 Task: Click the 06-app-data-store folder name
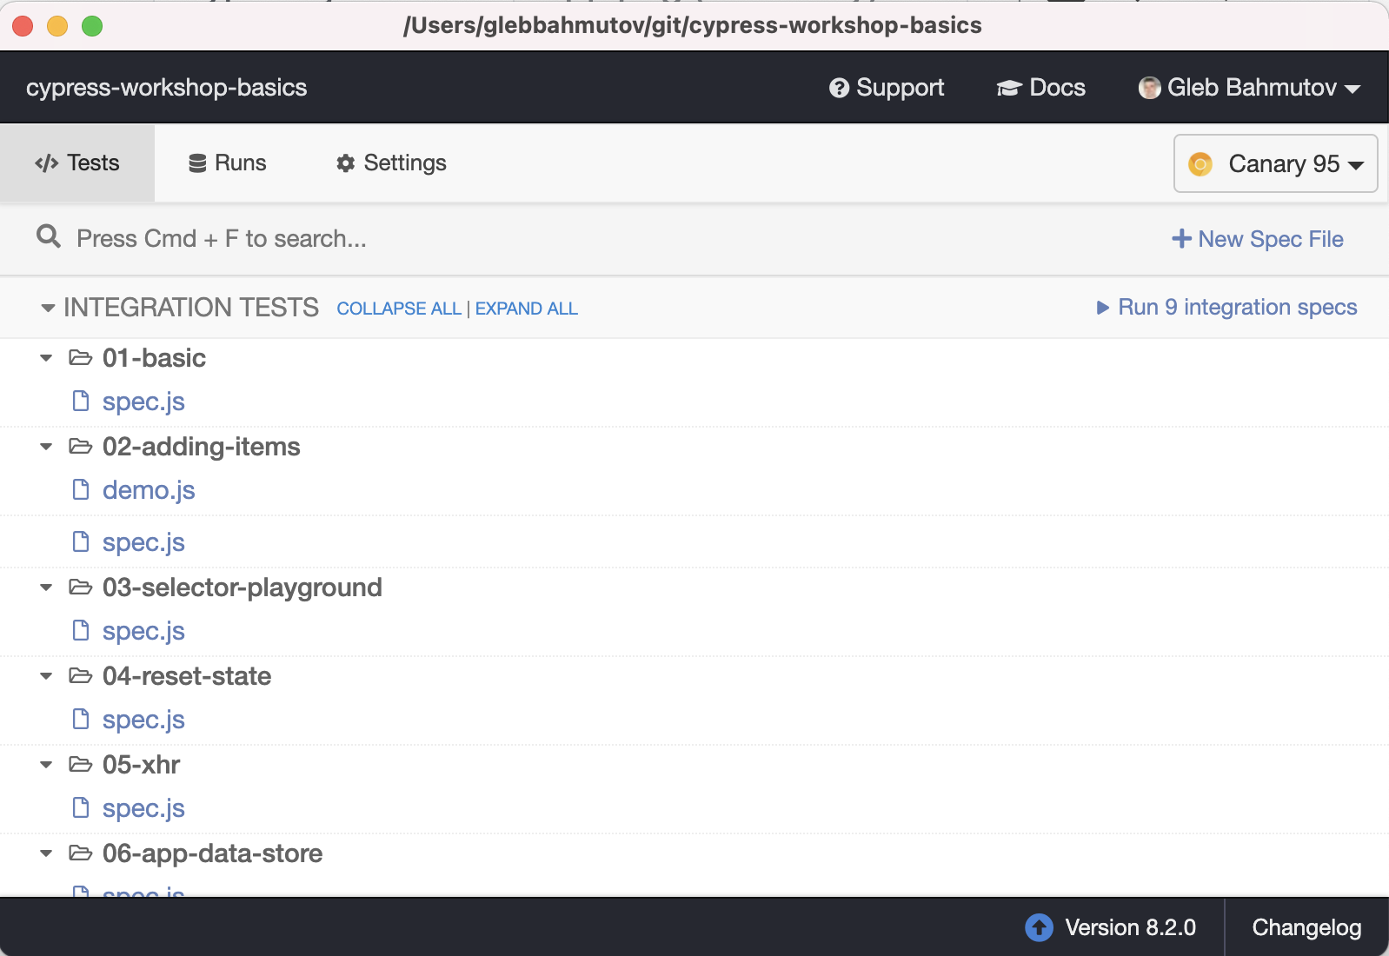(x=212, y=853)
